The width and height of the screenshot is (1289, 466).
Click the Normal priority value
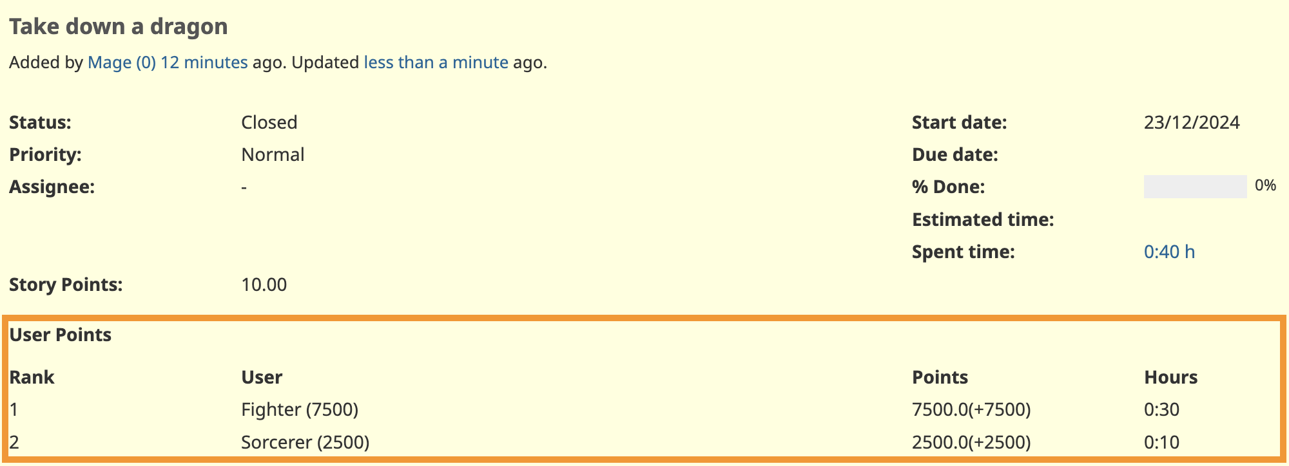(x=273, y=154)
